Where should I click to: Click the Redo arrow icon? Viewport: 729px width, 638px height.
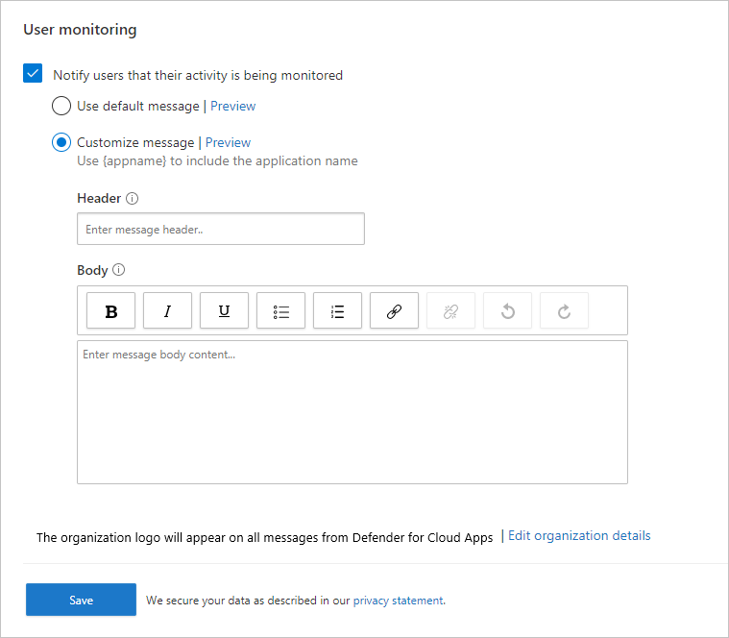(564, 311)
